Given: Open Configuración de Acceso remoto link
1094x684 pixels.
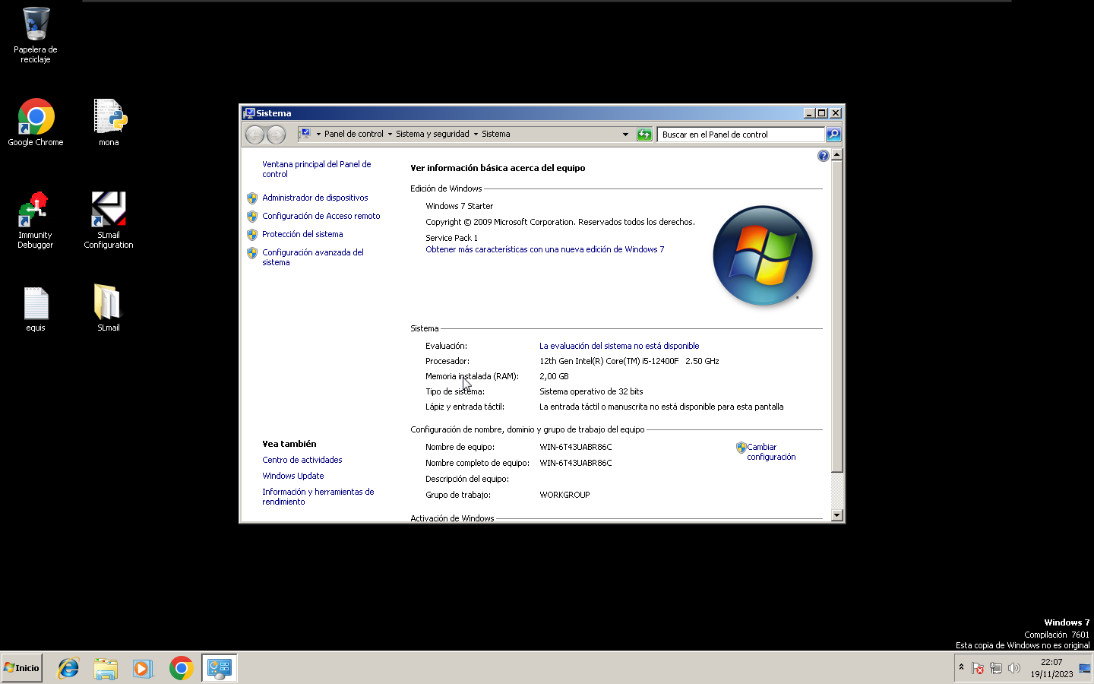Looking at the screenshot, I should [x=321, y=216].
